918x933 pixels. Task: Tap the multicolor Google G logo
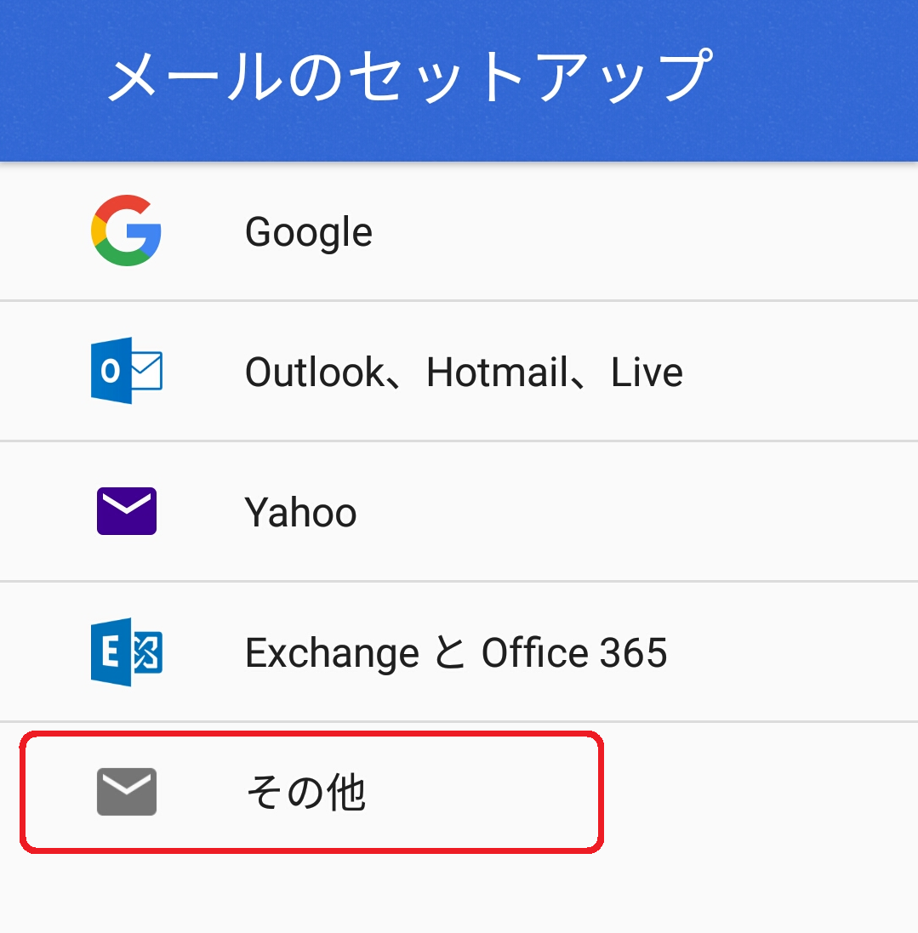tap(126, 230)
